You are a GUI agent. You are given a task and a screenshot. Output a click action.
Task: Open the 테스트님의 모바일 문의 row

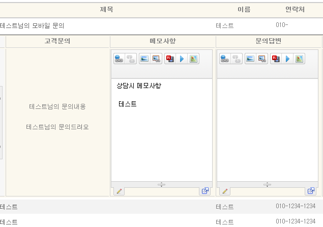pos(32,25)
